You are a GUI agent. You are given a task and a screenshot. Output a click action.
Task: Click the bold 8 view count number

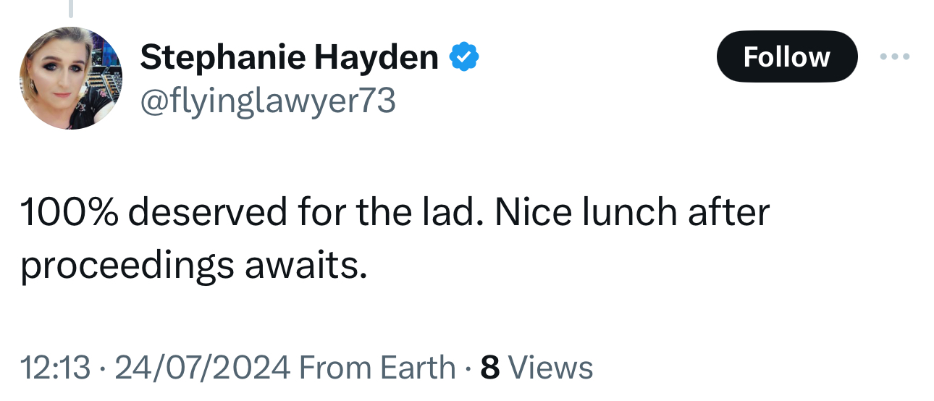tap(490, 367)
